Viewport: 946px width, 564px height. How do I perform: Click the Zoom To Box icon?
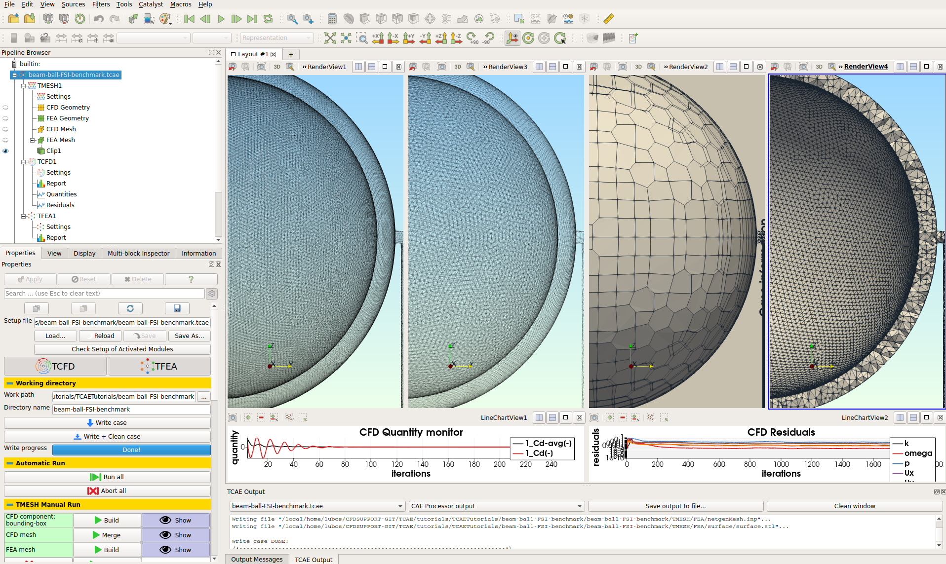pyautogui.click(x=362, y=38)
